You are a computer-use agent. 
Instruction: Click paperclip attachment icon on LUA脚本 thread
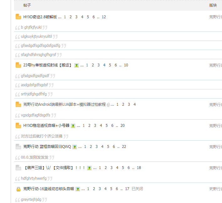pos(108,105)
